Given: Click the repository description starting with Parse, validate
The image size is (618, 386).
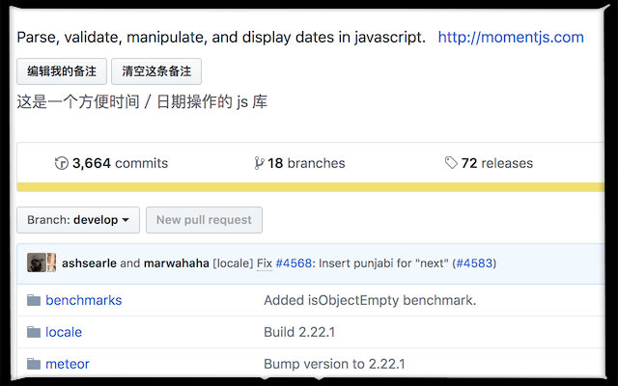Looking at the screenshot, I should pos(221,38).
